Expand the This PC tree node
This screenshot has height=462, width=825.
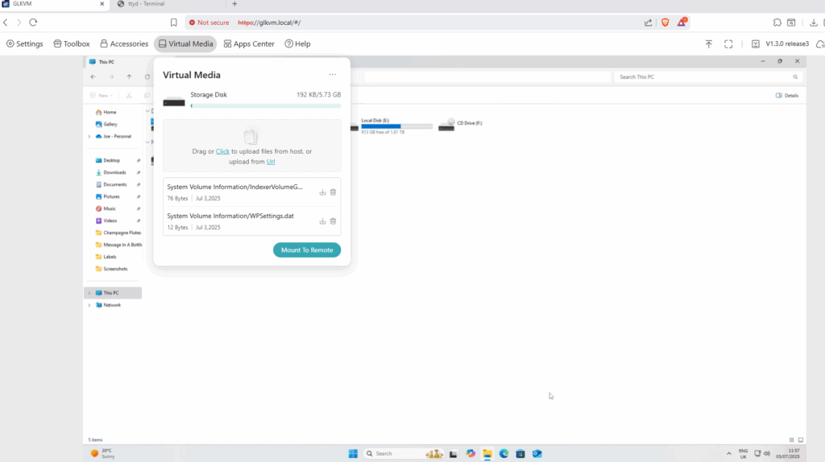(x=89, y=293)
